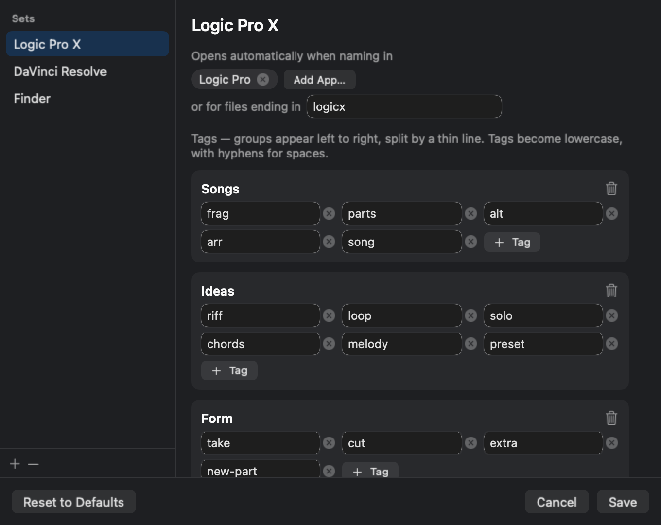Viewport: 661px width, 525px height.
Task: Remove the solo tag
Action: click(x=612, y=315)
